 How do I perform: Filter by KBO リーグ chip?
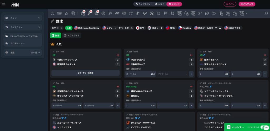155,28
